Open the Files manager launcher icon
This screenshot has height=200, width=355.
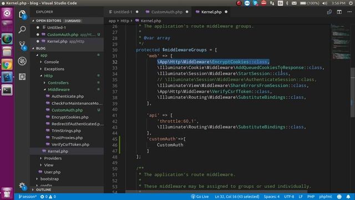[7, 52]
